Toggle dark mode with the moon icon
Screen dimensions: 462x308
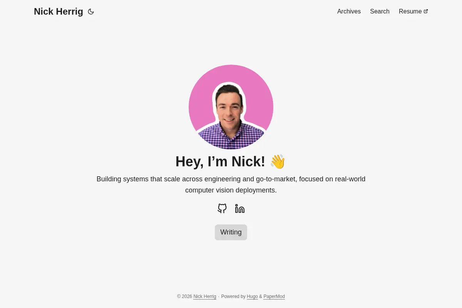91,12
